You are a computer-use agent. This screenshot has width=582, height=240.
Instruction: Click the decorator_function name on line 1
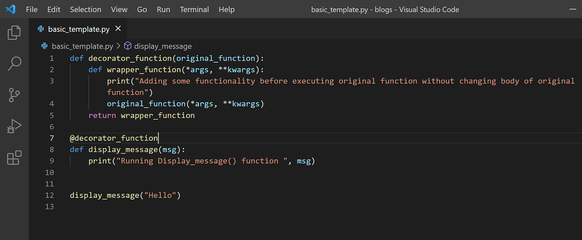coord(130,58)
